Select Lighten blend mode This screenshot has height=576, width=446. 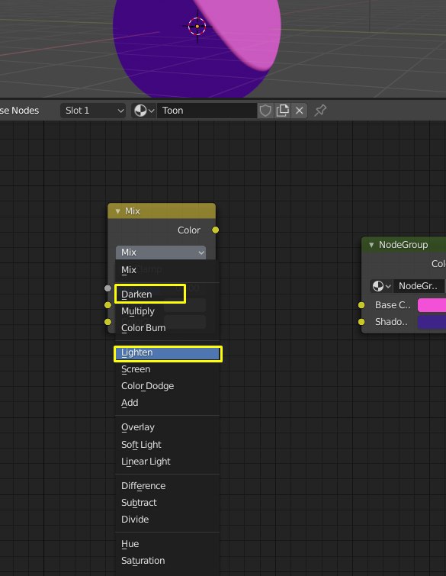click(168, 352)
